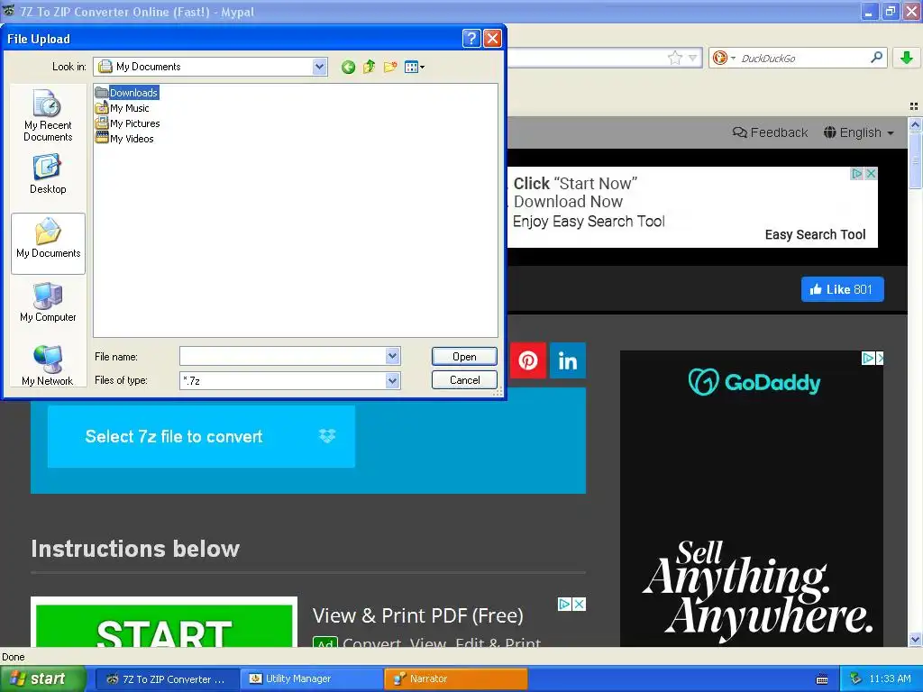Open My Recent Documents in places bar
This screenshot has height=692, width=923.
pos(48,115)
